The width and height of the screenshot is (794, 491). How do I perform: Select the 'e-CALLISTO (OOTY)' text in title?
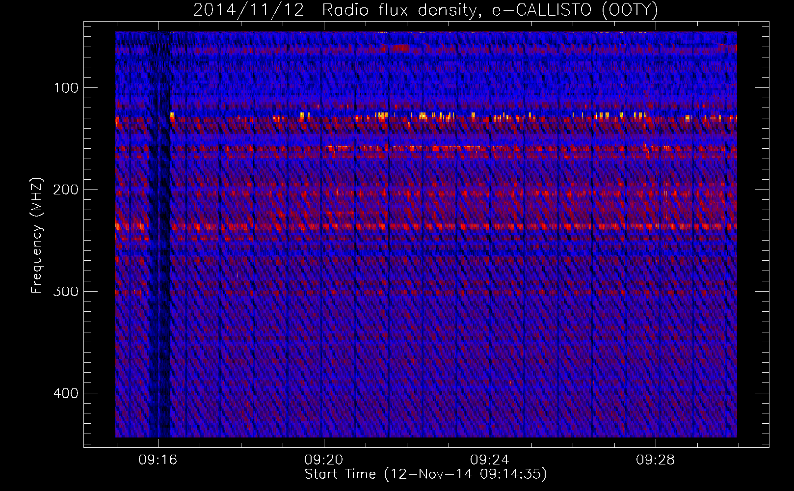pos(575,10)
